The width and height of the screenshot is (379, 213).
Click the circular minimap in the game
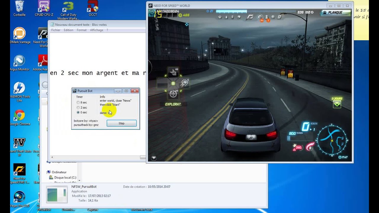[x=332, y=141]
